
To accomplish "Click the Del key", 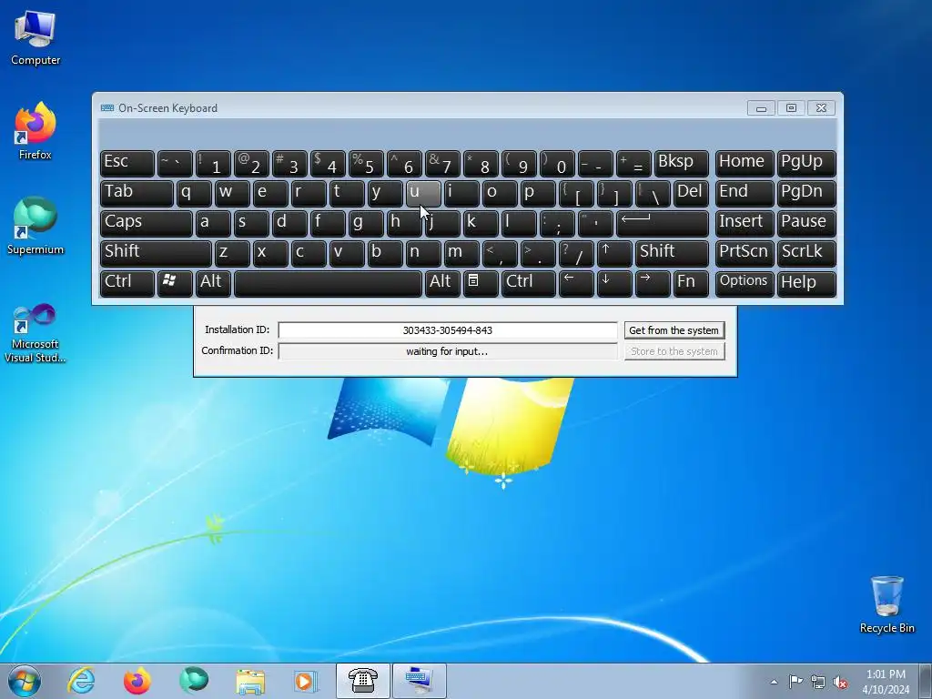I will [x=691, y=194].
